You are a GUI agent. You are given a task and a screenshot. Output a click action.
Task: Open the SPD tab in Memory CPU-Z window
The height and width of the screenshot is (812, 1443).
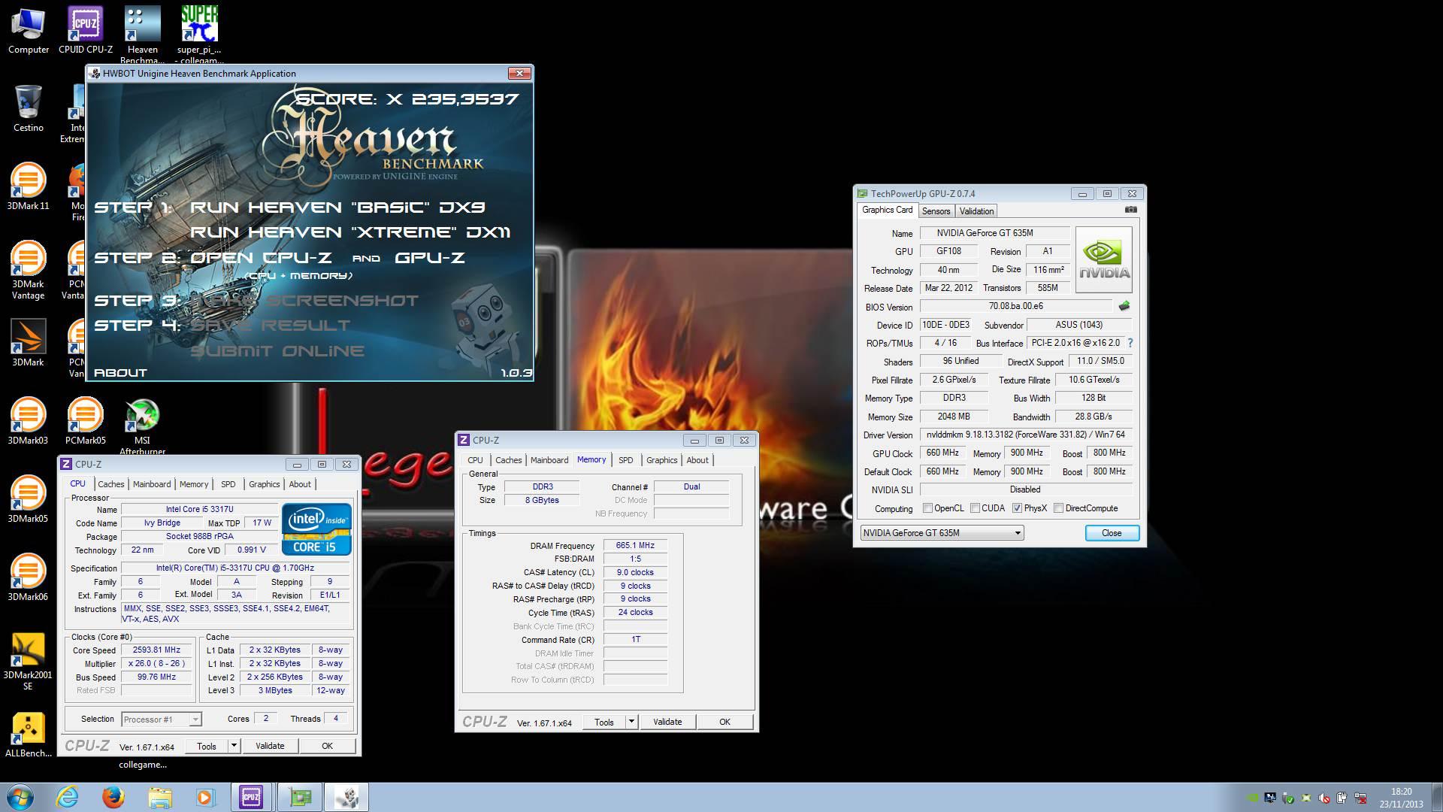[625, 460]
